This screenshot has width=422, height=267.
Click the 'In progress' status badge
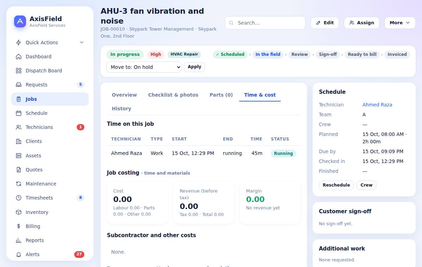pyautogui.click(x=125, y=54)
